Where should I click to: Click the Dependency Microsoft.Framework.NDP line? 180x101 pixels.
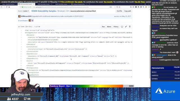72,56
